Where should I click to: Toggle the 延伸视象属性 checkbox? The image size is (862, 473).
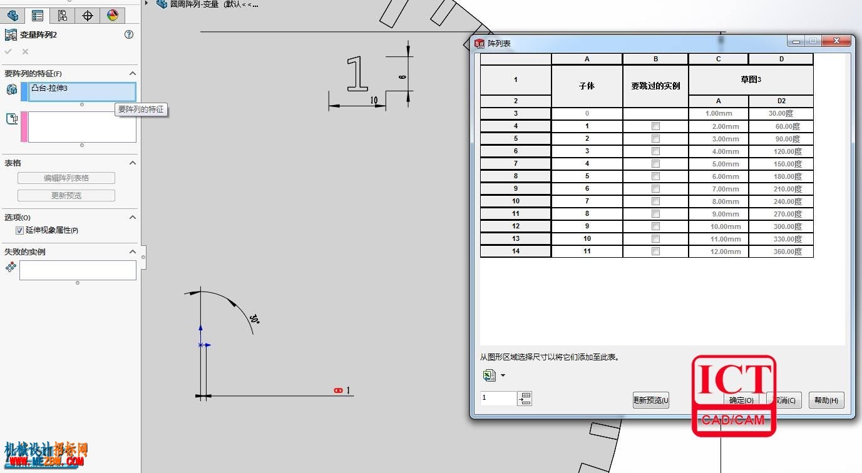click(19, 230)
